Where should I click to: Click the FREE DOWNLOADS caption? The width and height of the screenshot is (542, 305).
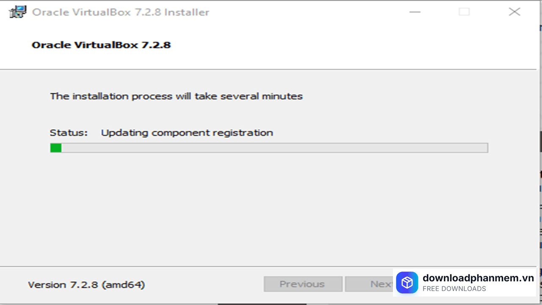(454, 289)
